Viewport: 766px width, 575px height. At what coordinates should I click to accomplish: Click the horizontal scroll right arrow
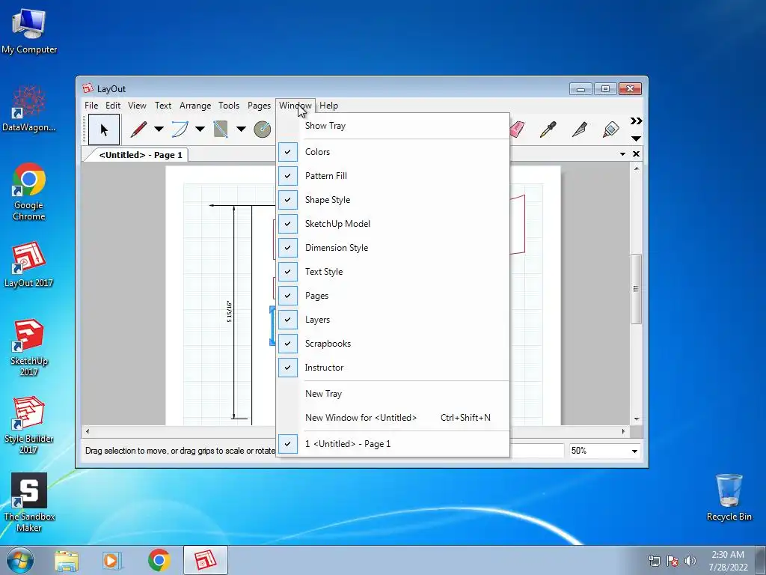coord(623,431)
